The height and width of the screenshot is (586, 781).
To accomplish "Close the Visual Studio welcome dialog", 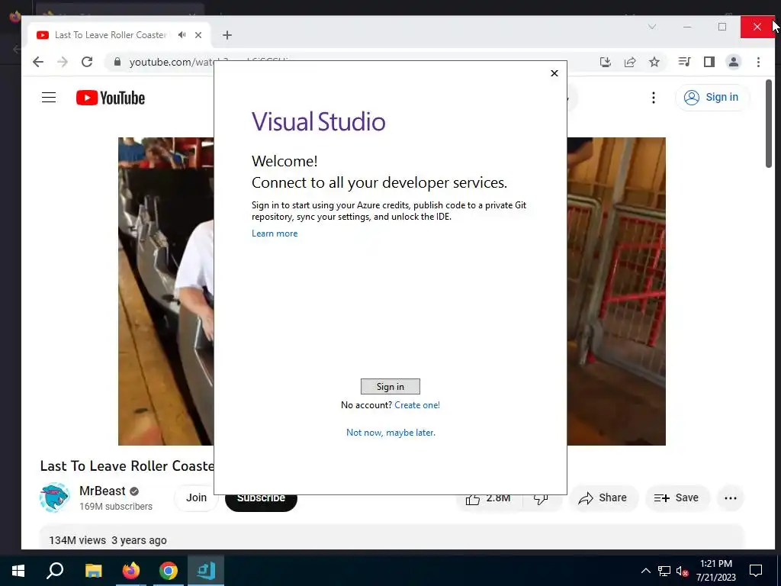I will pos(554,73).
